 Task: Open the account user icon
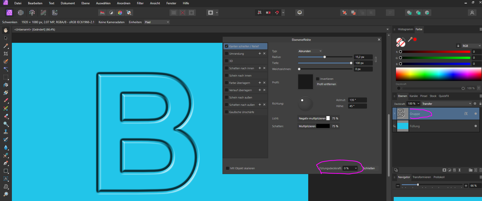(472, 13)
